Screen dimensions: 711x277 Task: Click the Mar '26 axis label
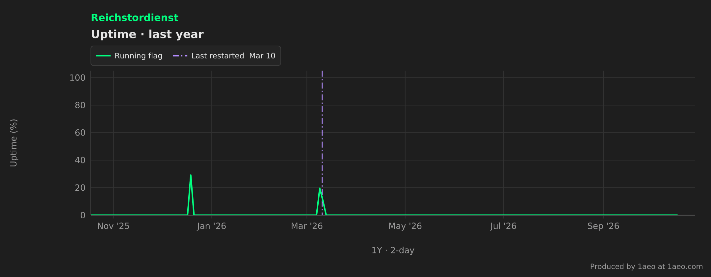[307, 226]
